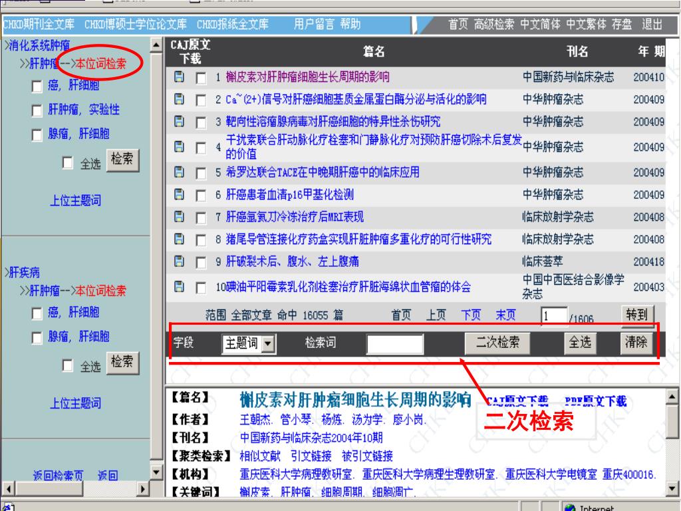The width and height of the screenshot is (681, 511).
Task: Tick the checkbox for article 1 樹皮素
Action: (x=201, y=79)
